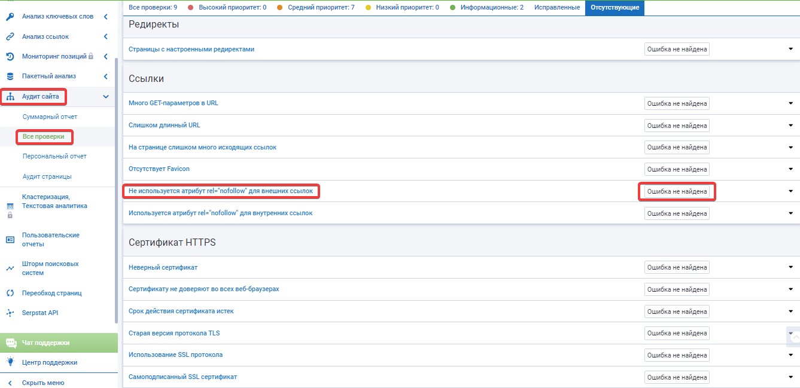This screenshot has width=800, height=388.
Task: Expand Отсутствует Favicon row arrow
Action: 790,169
